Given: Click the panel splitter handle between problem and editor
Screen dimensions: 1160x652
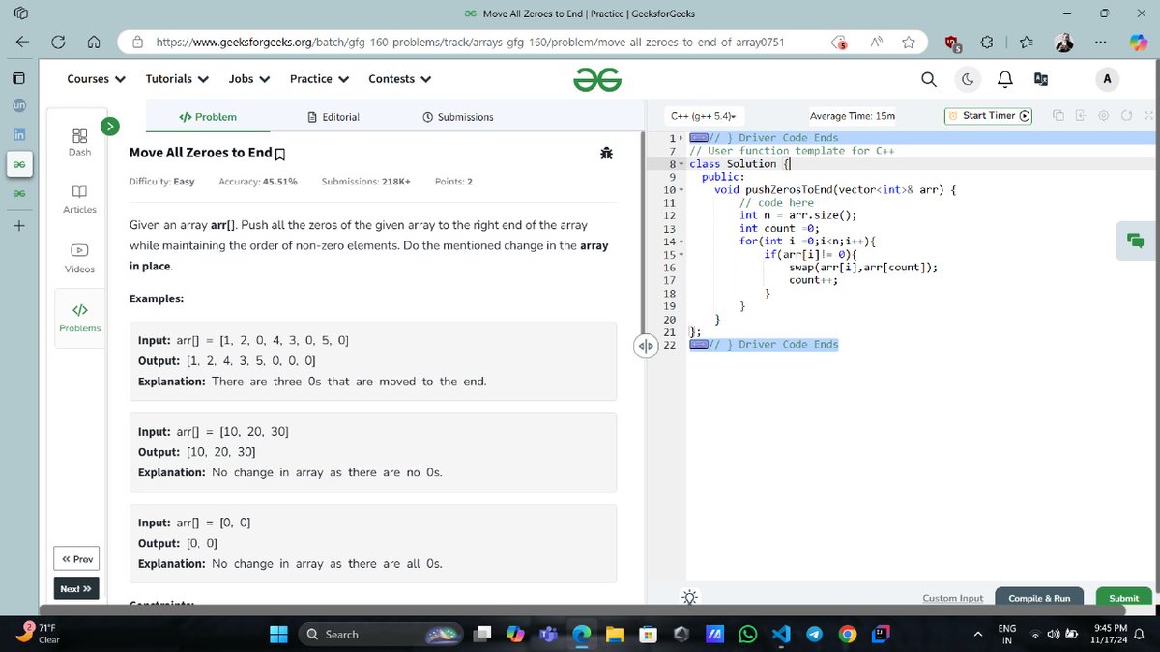Looking at the screenshot, I should [x=646, y=345].
